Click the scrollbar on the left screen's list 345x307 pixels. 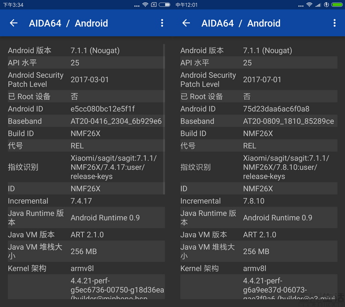click(x=164, y=119)
